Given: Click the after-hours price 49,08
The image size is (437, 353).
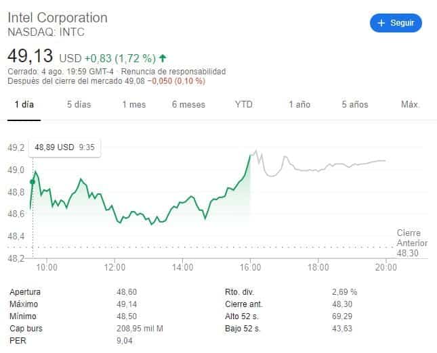Looking at the screenshot, I should click(135, 81).
